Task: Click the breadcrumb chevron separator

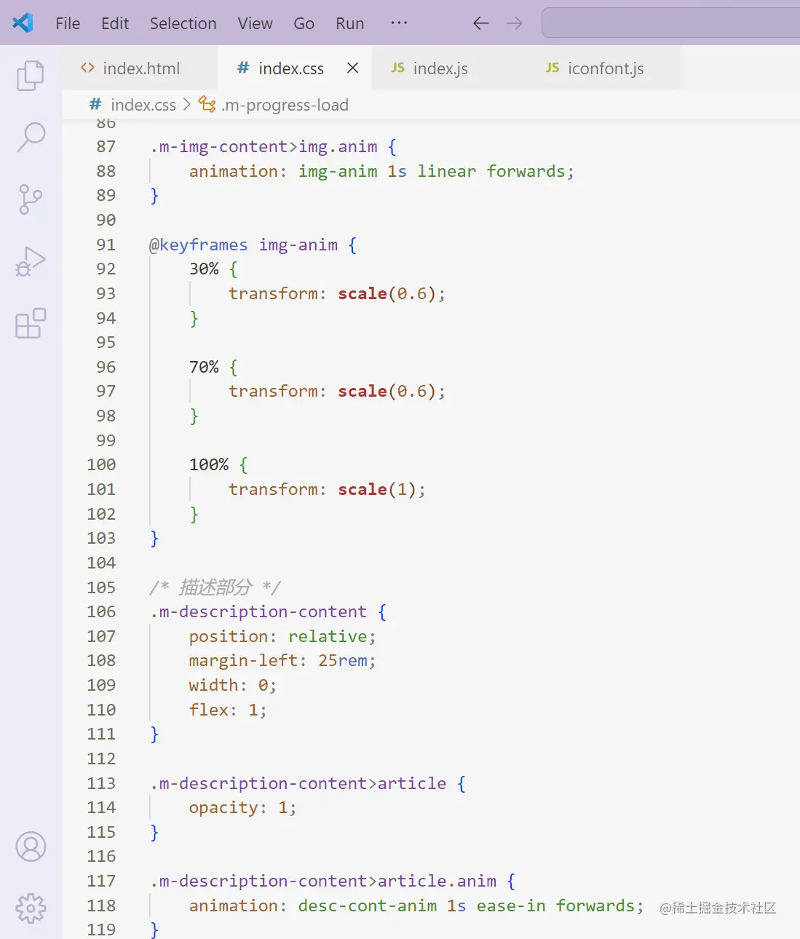Action: pos(187,105)
